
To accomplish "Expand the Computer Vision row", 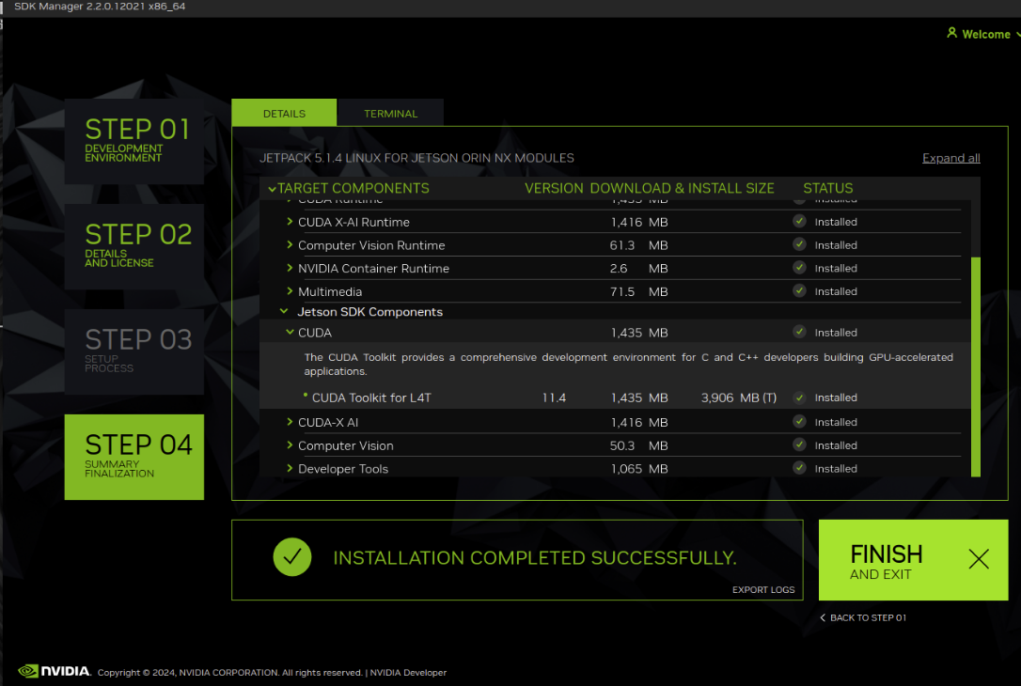I will pyautogui.click(x=290, y=445).
